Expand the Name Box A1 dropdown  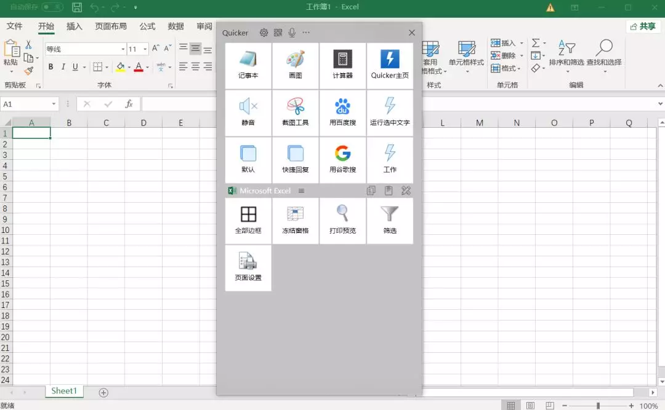coord(54,104)
